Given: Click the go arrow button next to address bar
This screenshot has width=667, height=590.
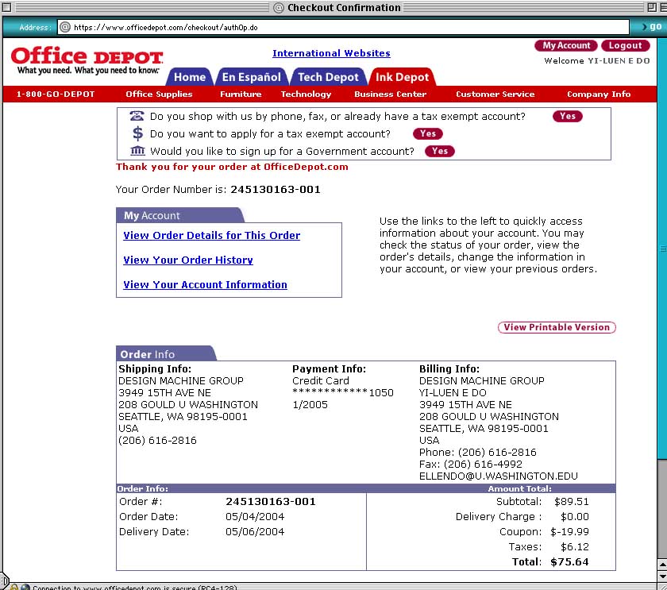Looking at the screenshot, I should point(652,27).
